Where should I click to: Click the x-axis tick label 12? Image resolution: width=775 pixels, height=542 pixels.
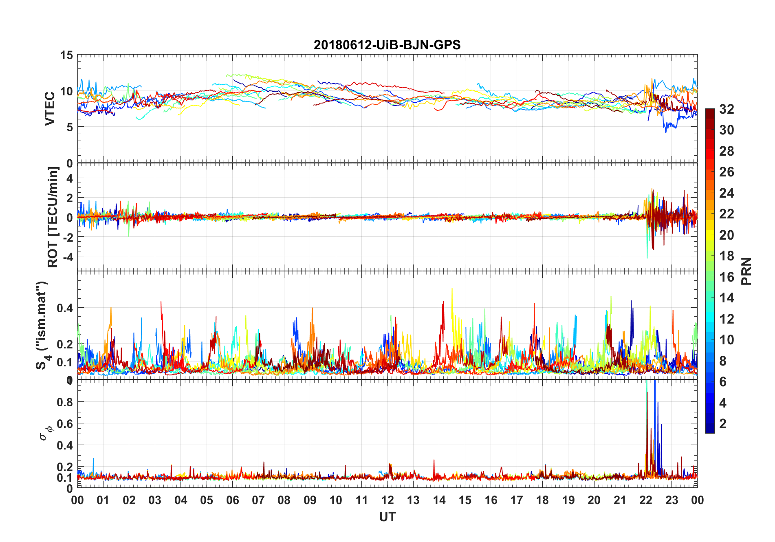[387, 500]
